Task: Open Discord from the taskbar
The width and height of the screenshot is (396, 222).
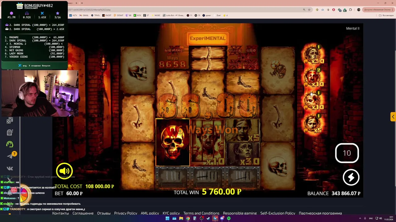Action: (222, 218)
